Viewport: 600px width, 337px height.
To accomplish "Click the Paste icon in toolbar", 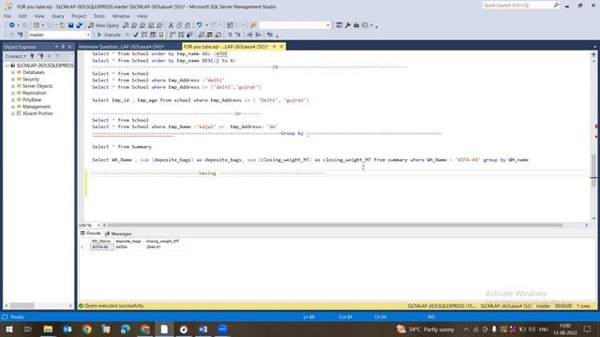I will tap(187, 25).
